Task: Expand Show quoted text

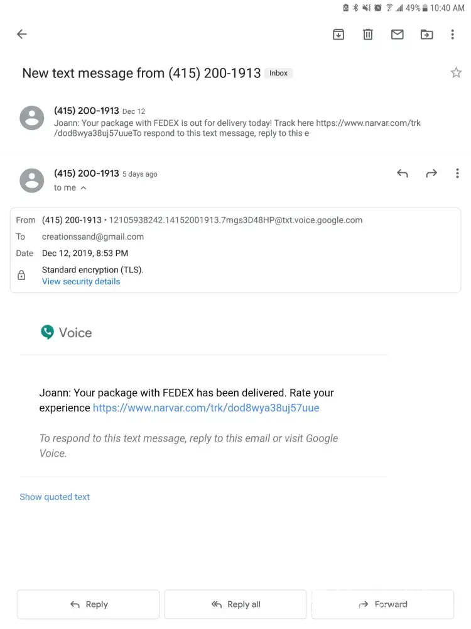Action: coord(55,497)
